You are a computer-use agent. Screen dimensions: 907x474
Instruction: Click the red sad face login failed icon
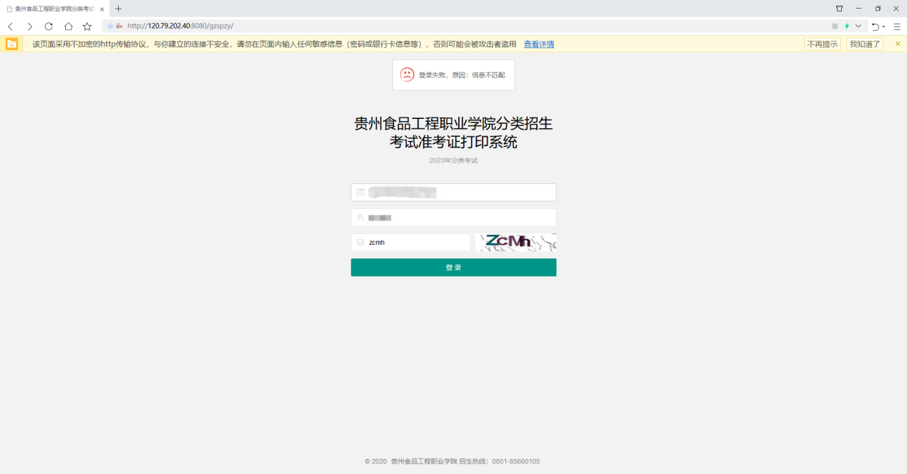point(407,74)
